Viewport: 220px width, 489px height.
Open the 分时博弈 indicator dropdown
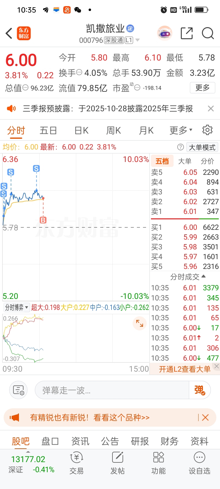(x=16, y=307)
